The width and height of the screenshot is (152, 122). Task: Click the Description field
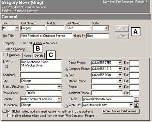coord(41,105)
